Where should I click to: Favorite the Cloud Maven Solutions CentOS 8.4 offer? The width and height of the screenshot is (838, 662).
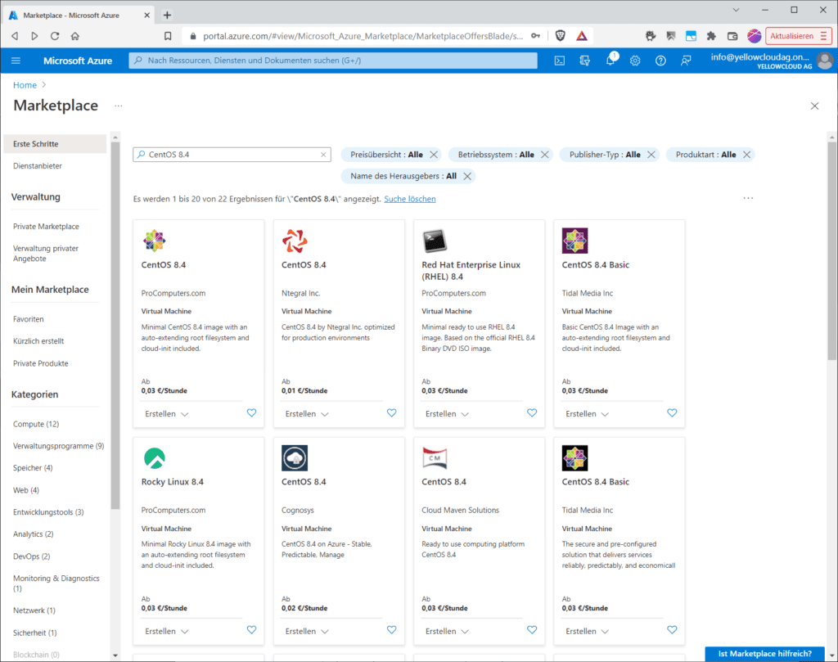point(532,630)
